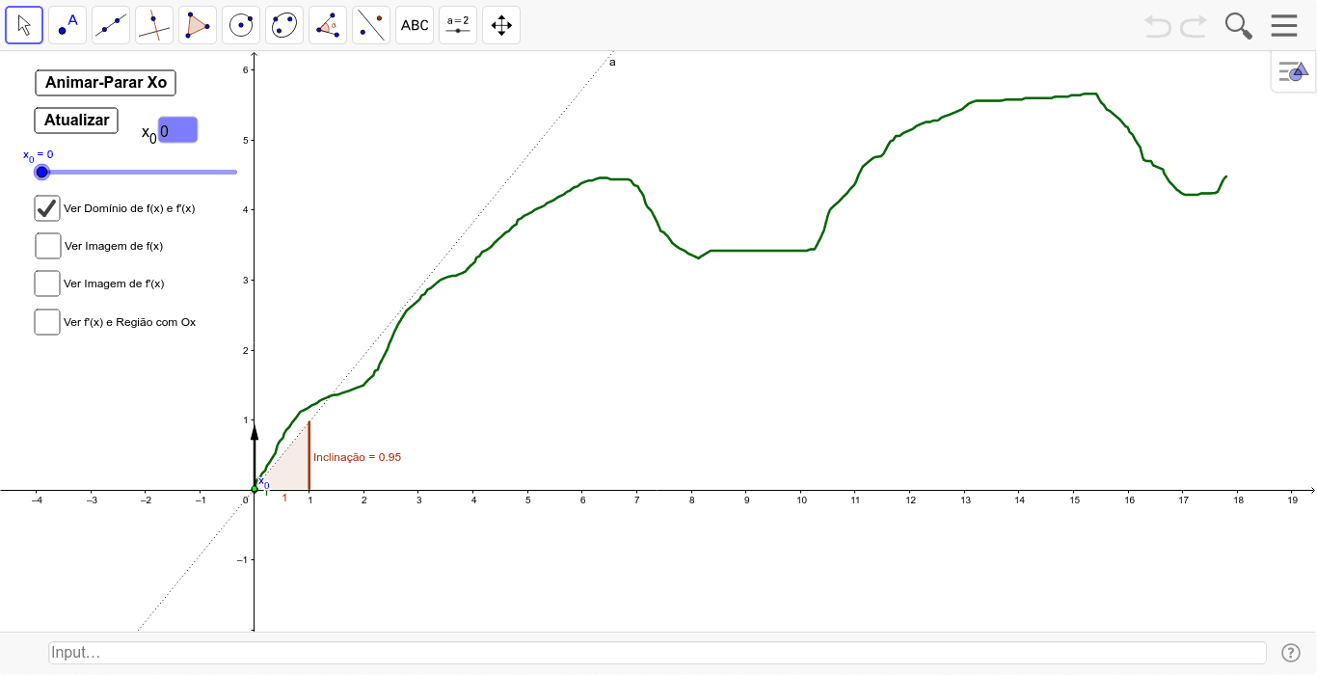Click the brown vertical slope segment
The height and width of the screenshot is (675, 1317).
pyautogui.click(x=309, y=455)
